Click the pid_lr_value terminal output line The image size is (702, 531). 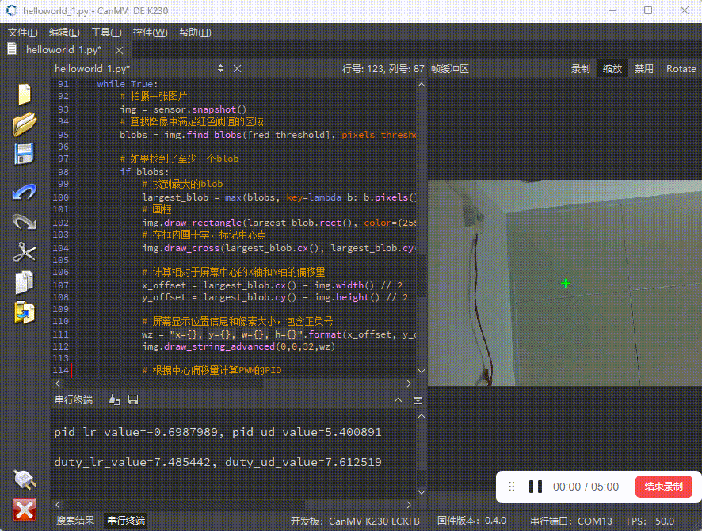click(218, 432)
